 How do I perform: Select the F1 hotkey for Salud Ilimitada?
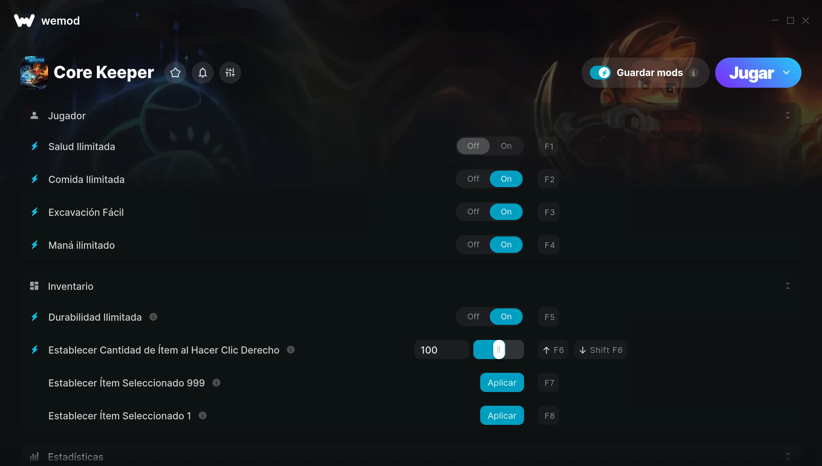[549, 146]
